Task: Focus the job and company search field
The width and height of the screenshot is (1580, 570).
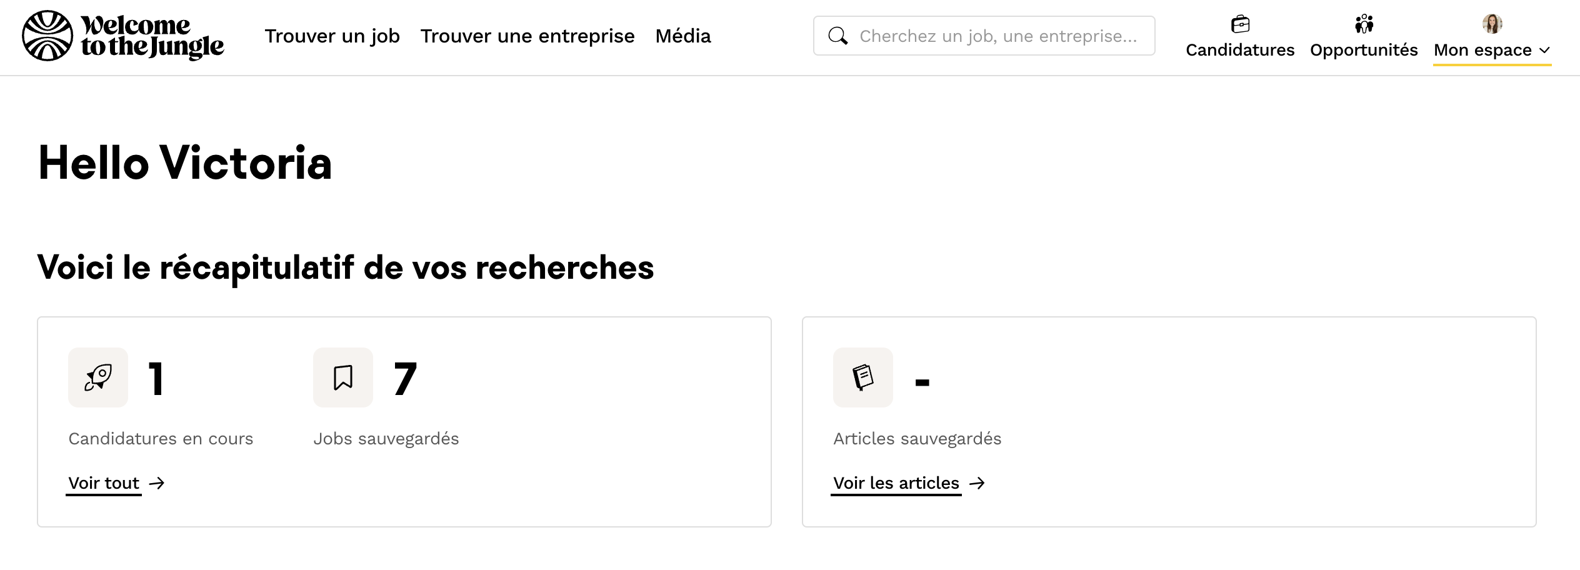Action: [997, 36]
